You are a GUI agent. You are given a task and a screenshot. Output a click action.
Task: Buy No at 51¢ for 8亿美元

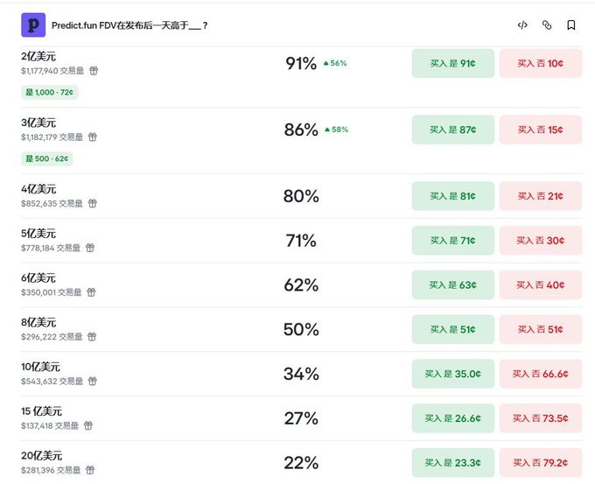tap(541, 329)
